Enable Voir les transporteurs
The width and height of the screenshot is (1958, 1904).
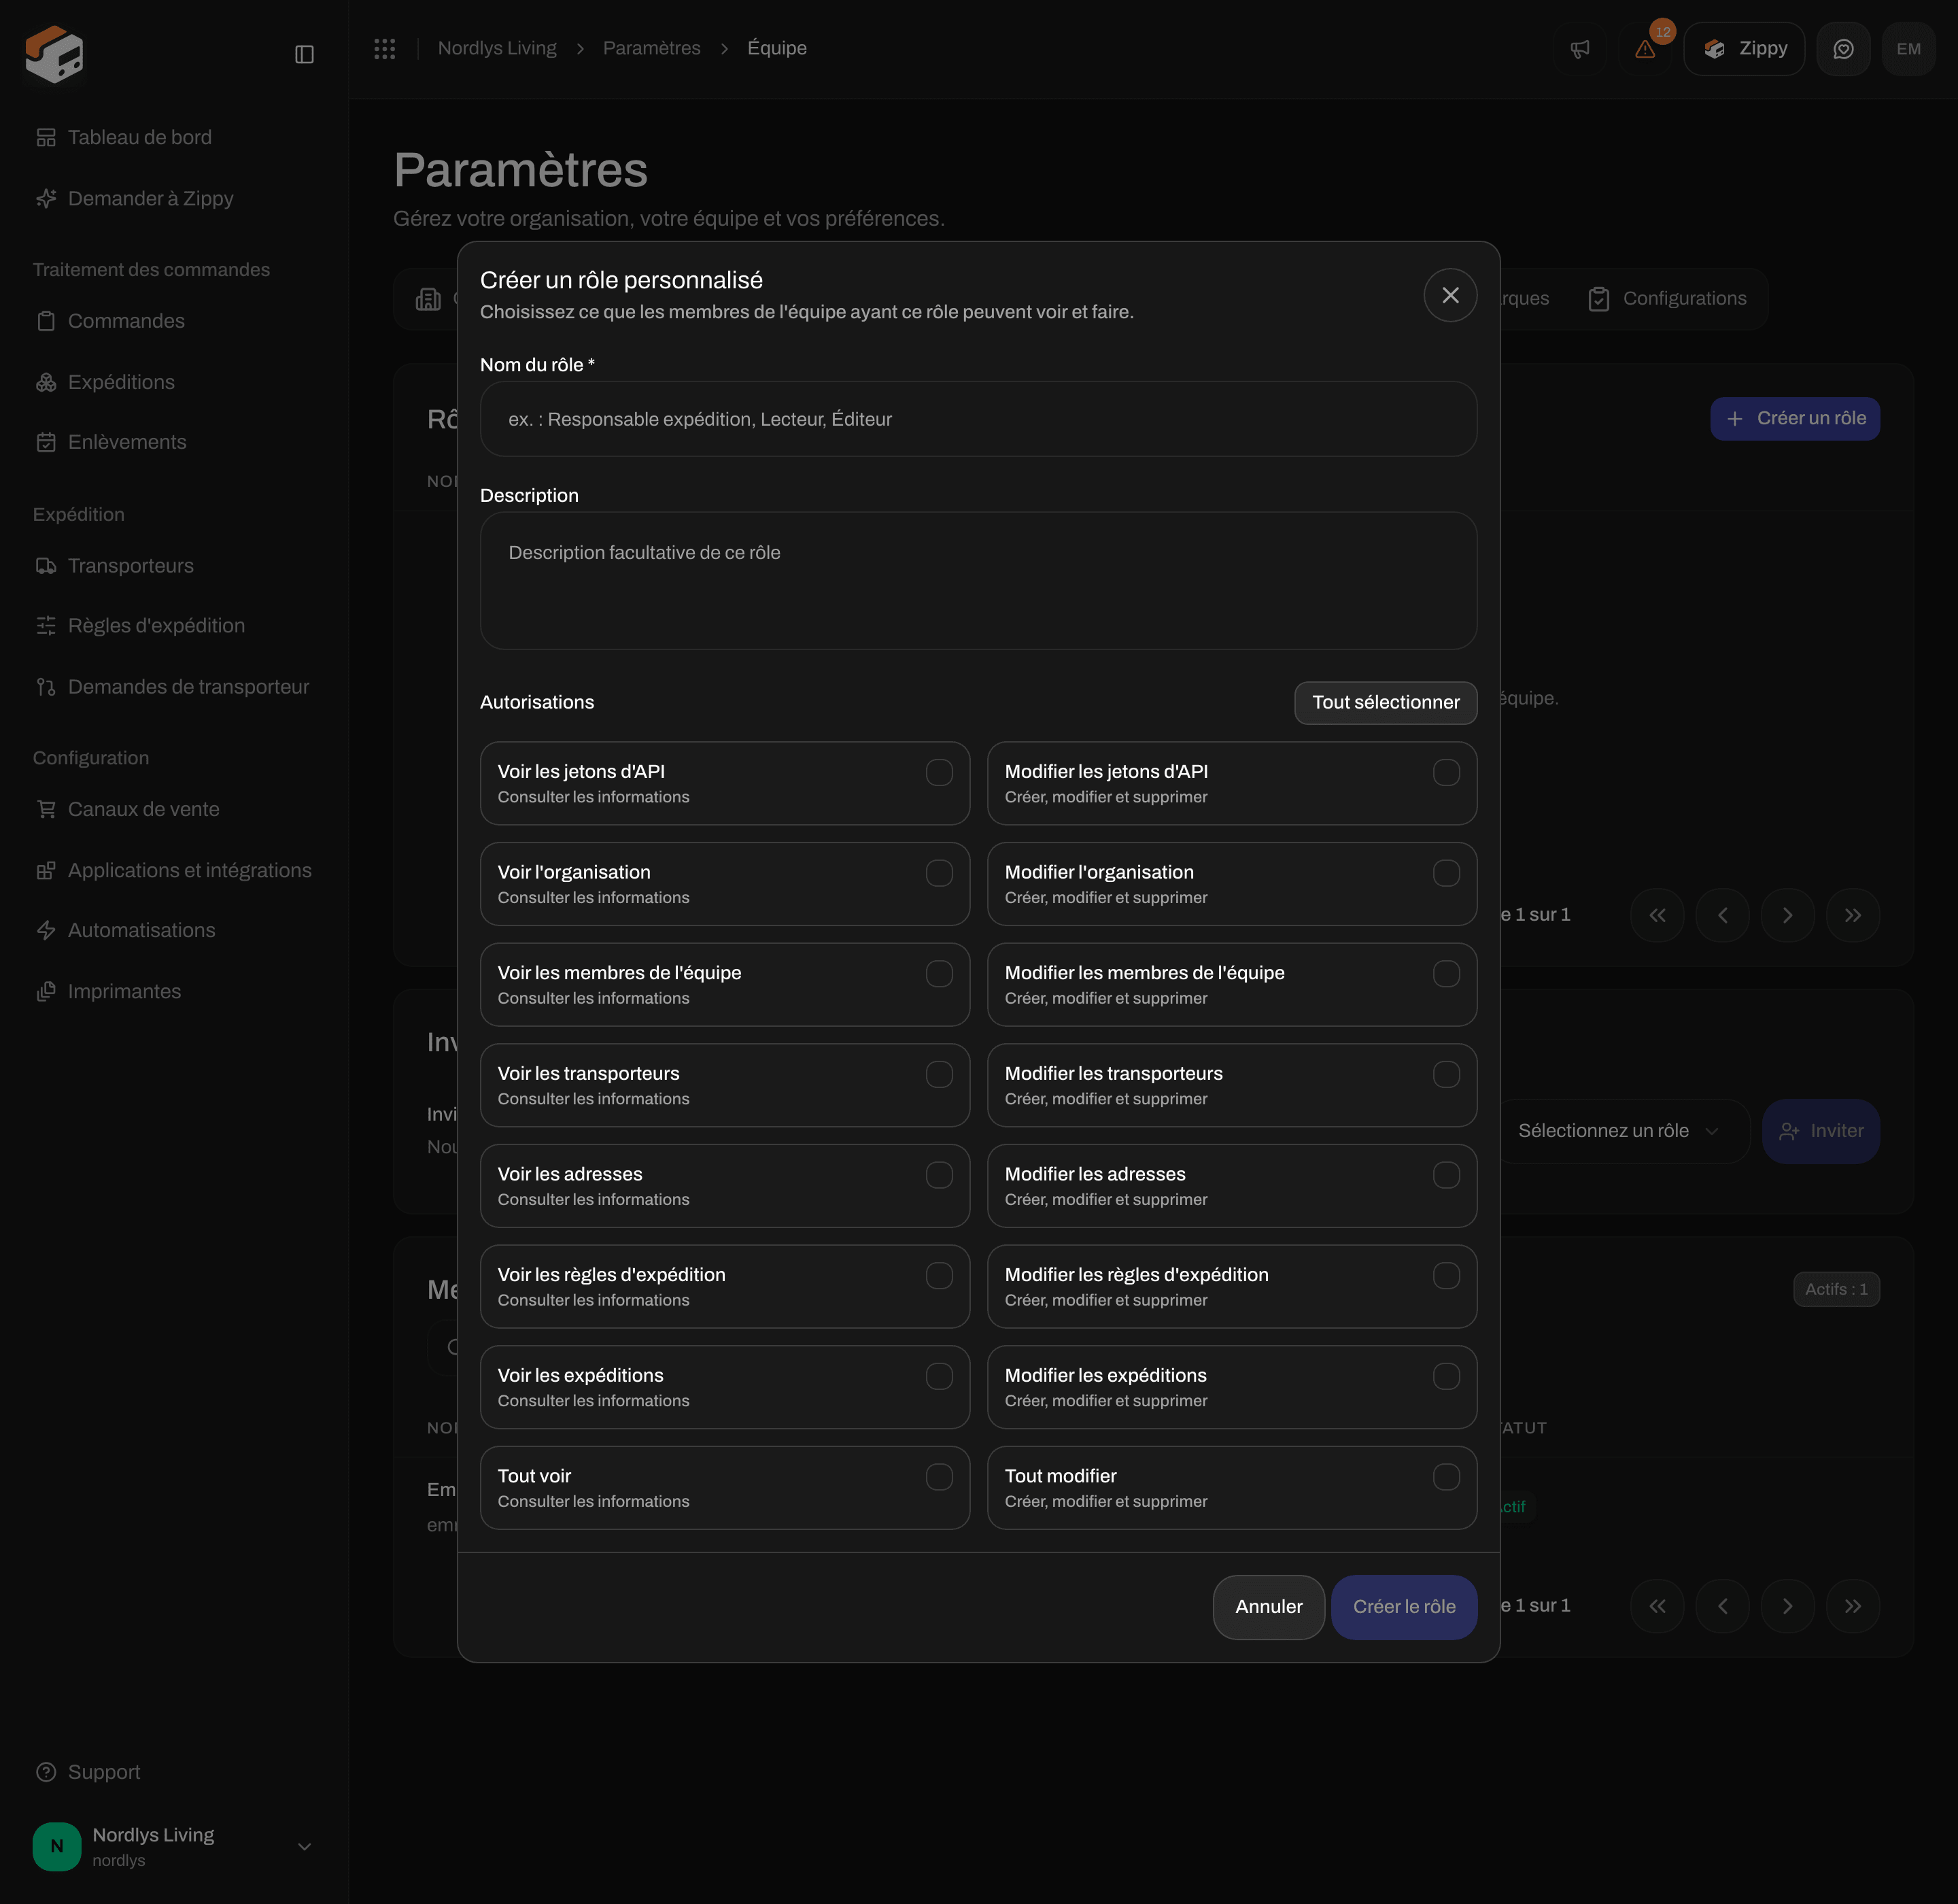coord(939,1074)
